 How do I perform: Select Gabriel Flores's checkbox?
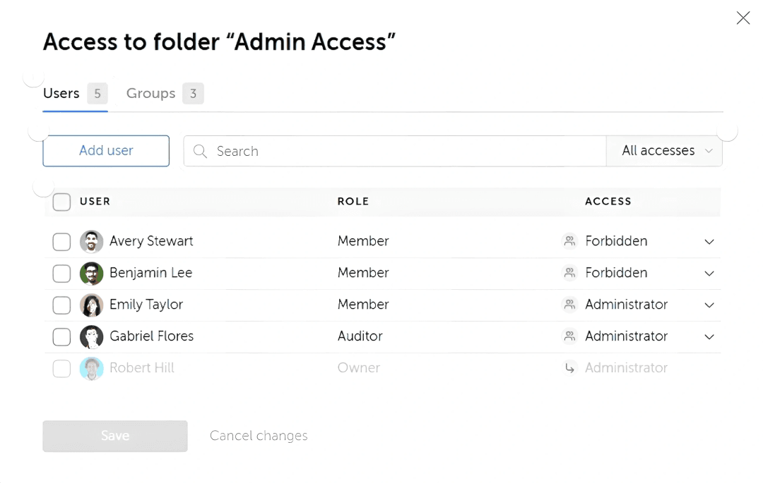point(61,337)
